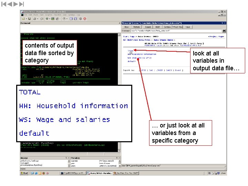Follow the Start Page breadcrumb link
Screen dimensions: 248x186
pyautogui.click(x=129, y=37)
